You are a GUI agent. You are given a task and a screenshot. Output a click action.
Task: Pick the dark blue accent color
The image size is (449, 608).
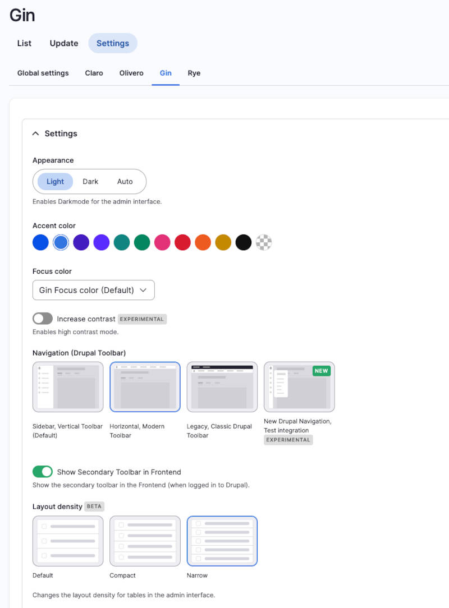pos(41,242)
